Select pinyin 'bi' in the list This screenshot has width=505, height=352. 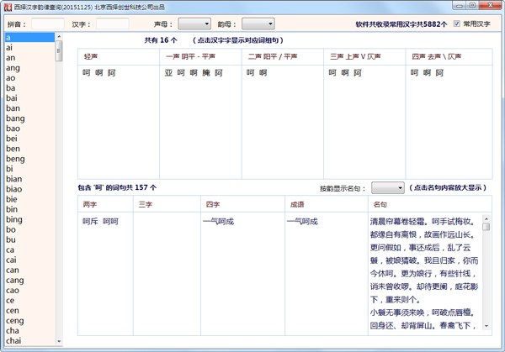[29, 169]
